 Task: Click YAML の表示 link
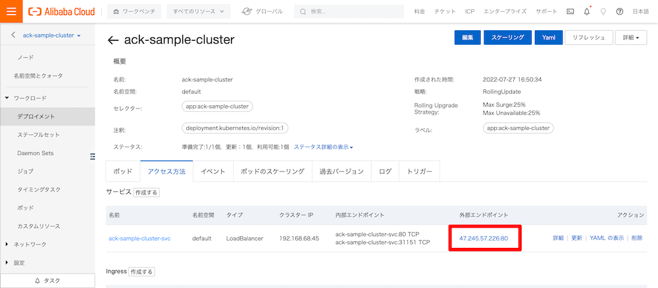click(607, 238)
